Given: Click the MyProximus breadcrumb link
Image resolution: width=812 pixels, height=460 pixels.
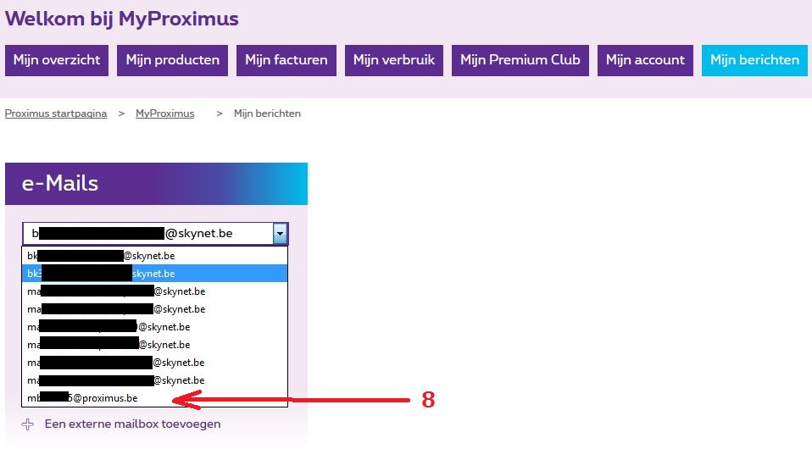Looking at the screenshot, I should (164, 114).
